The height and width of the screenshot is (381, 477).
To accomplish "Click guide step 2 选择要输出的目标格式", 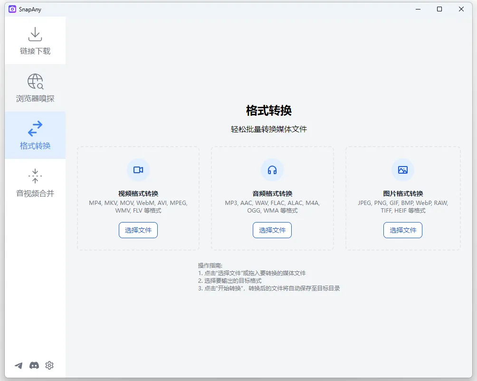I will click(x=229, y=281).
